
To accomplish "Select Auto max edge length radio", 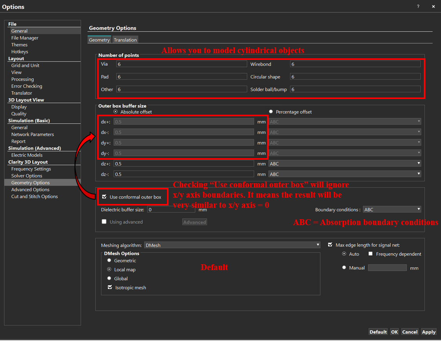I will pos(344,254).
